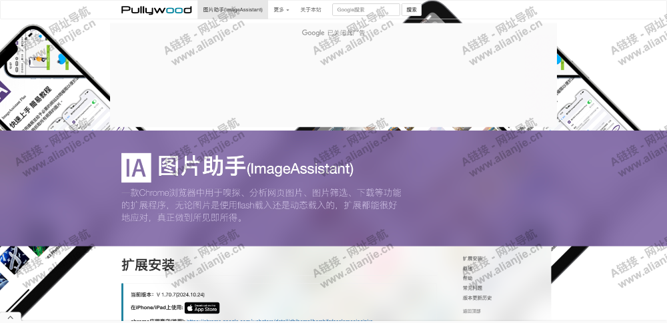The width and height of the screenshot is (667, 323).
Task: Expand the 更多 dropdown menu
Action: tap(281, 9)
